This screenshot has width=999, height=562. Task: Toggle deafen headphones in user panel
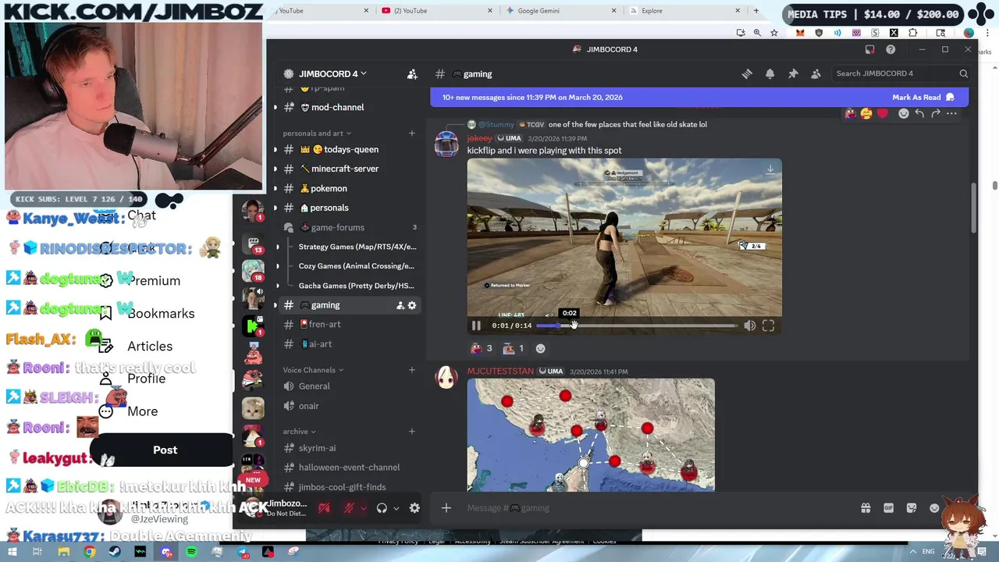[382, 508]
